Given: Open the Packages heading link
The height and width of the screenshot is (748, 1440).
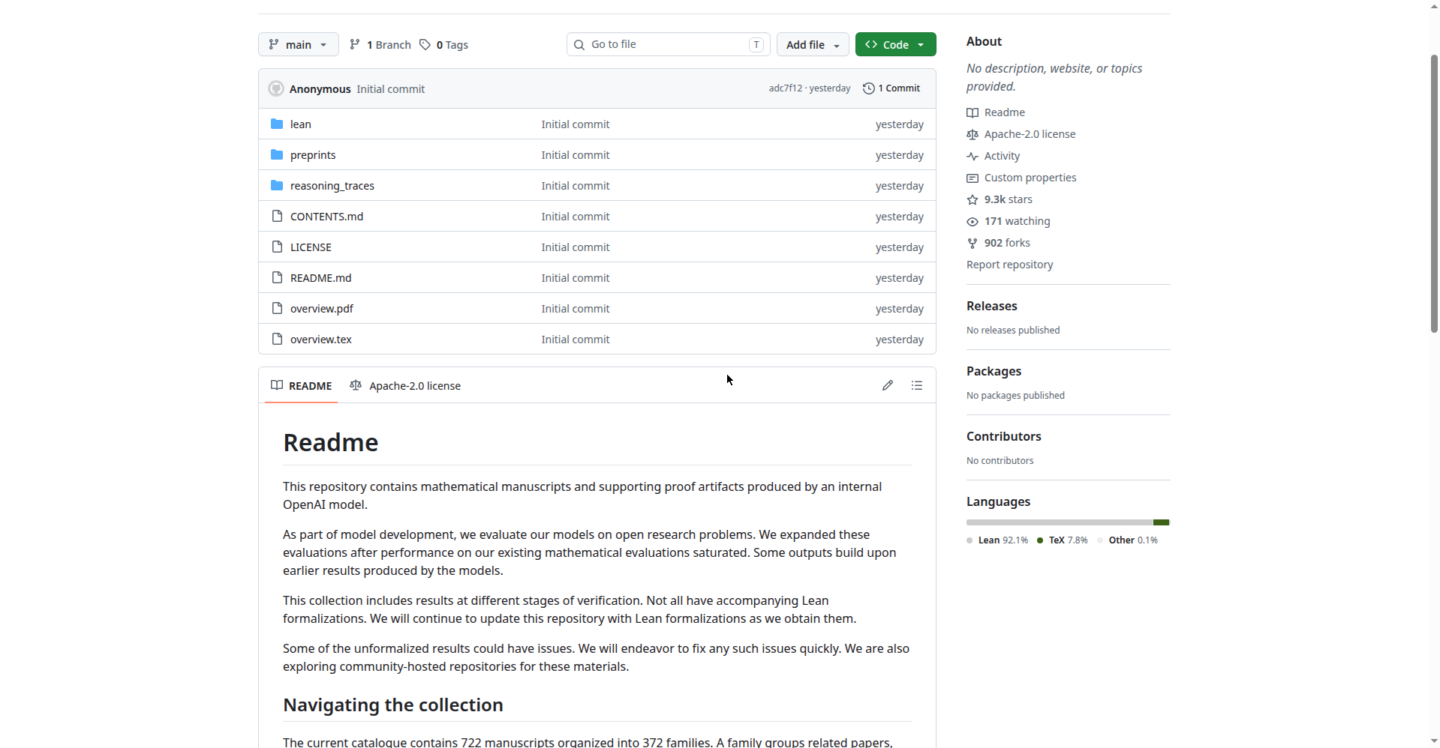Looking at the screenshot, I should click(994, 371).
